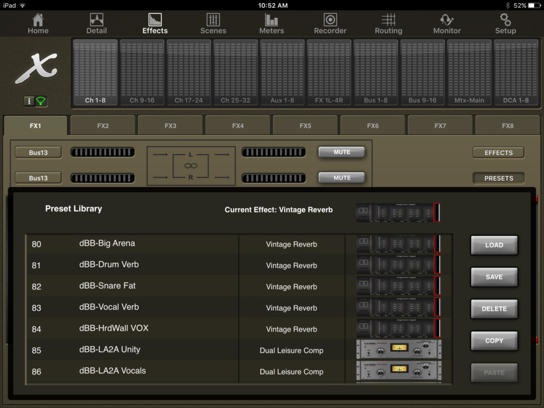Load the selected preset
Viewport: 544px width, 408px height.
tap(494, 245)
